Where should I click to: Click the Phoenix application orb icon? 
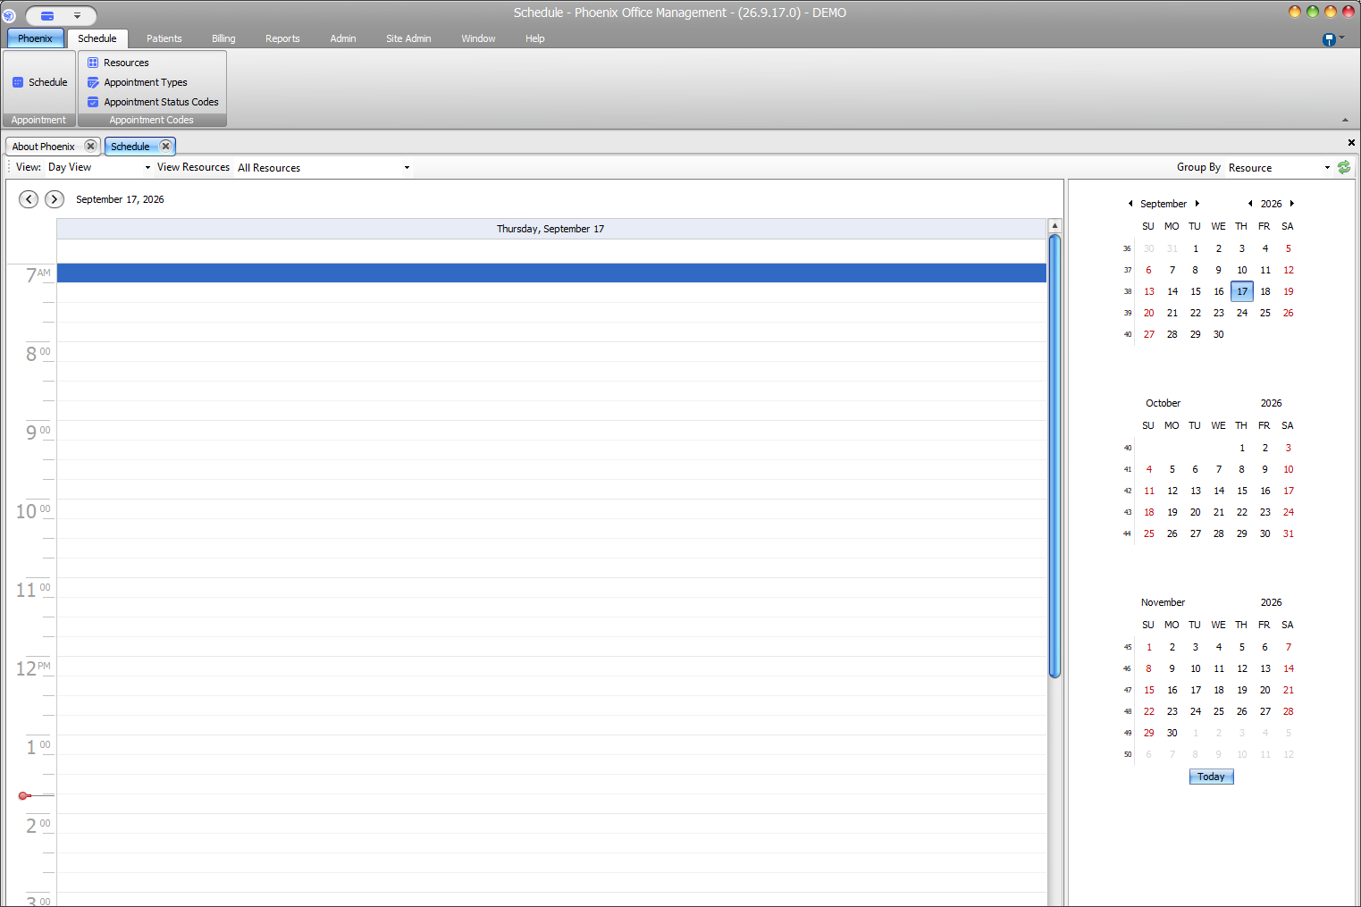tap(9, 15)
